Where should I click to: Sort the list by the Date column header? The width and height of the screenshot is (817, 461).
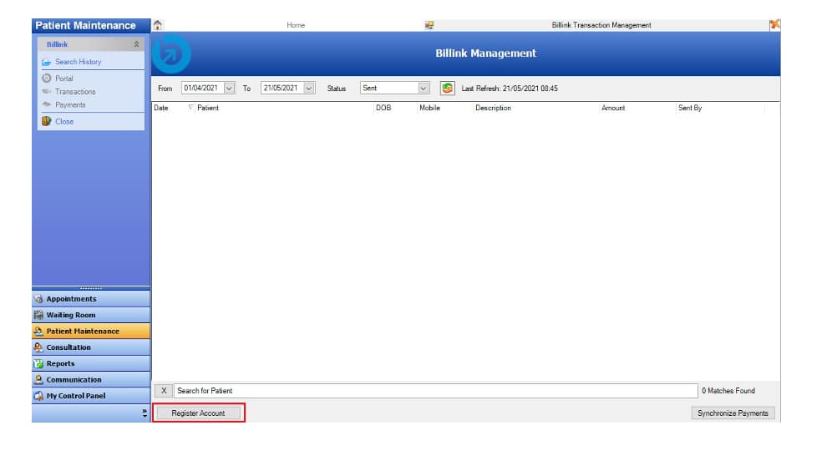(x=162, y=108)
